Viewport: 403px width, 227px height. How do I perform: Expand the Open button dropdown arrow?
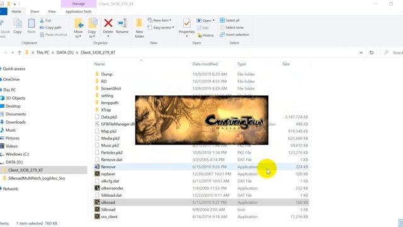pyautogui.click(x=213, y=20)
